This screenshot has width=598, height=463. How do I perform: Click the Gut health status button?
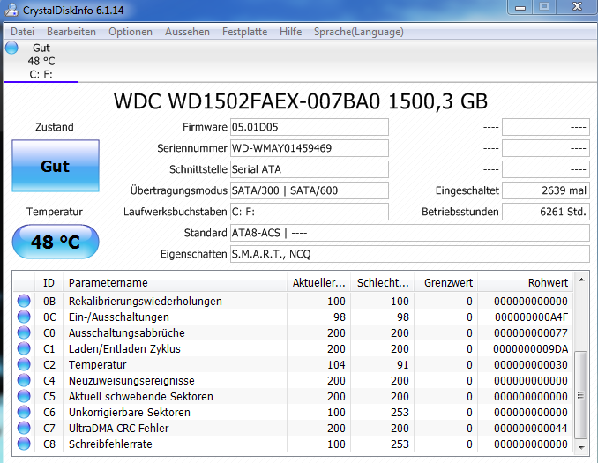point(56,166)
